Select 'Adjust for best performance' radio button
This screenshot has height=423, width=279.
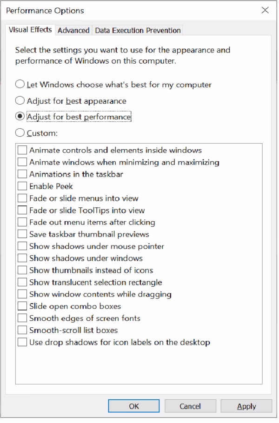click(x=20, y=117)
